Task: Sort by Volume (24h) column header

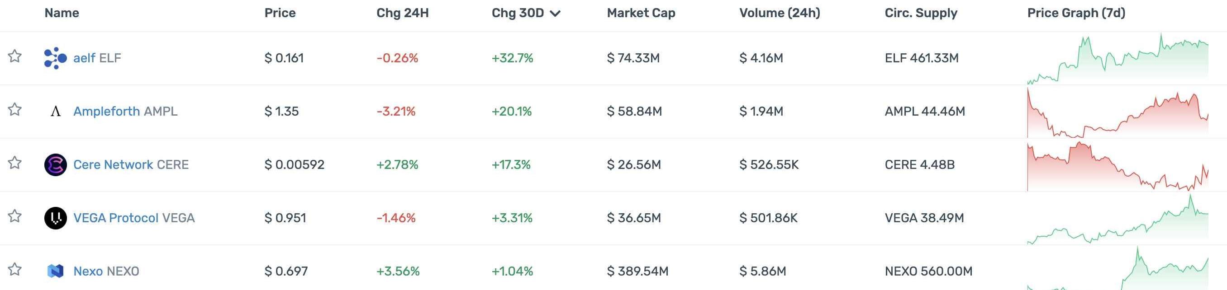Action: (779, 13)
